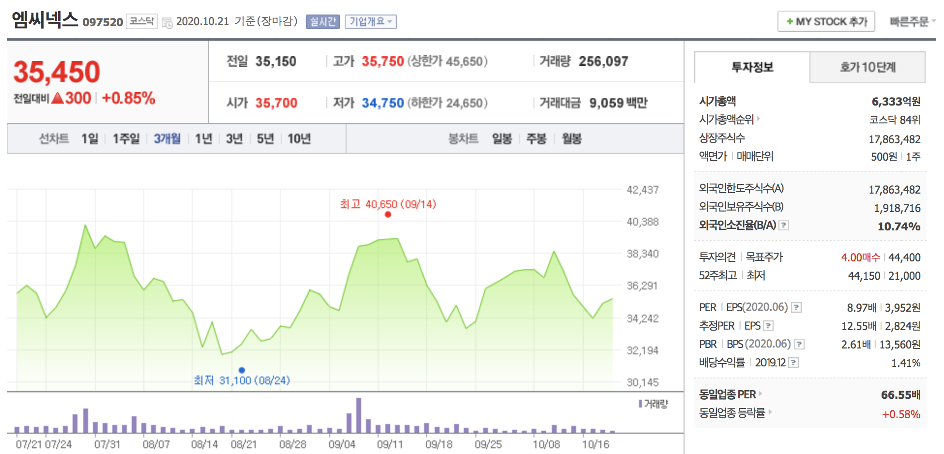Click the 코스닥 84위 ranking text

coord(895,120)
